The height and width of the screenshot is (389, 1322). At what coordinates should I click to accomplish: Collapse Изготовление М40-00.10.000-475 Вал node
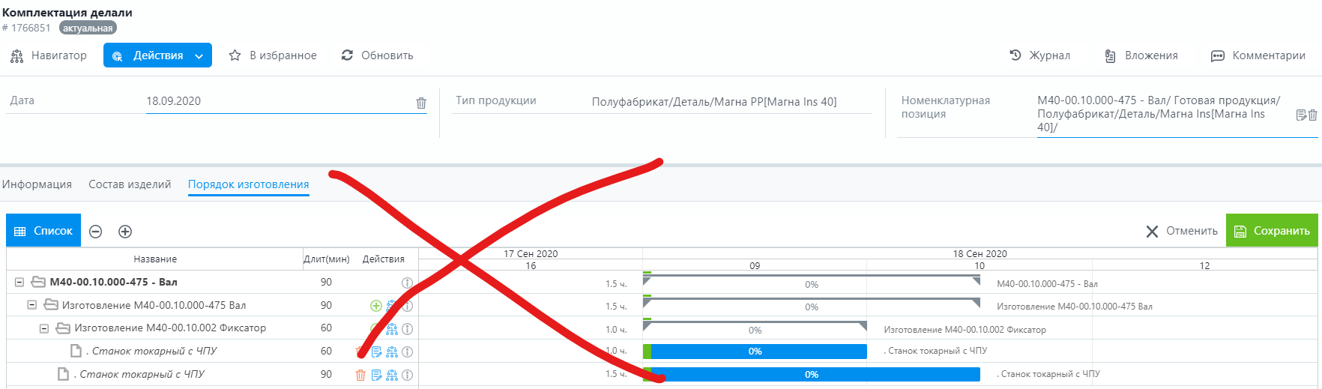click(31, 305)
